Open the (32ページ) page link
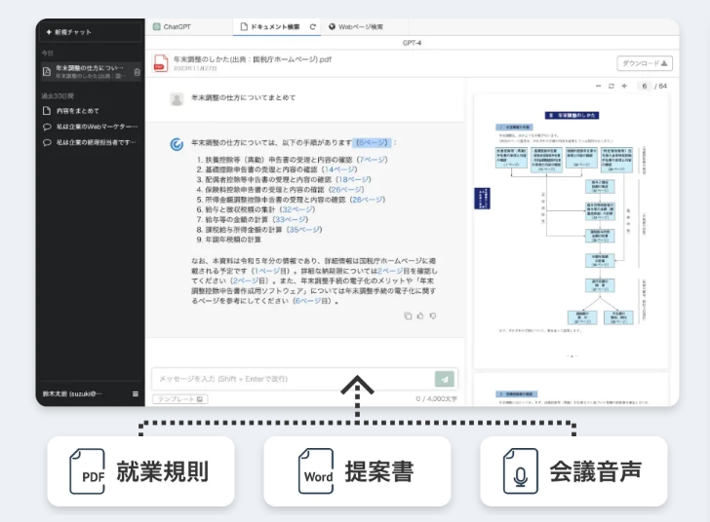Viewport: 710px width, 522px height. pyautogui.click(x=297, y=209)
